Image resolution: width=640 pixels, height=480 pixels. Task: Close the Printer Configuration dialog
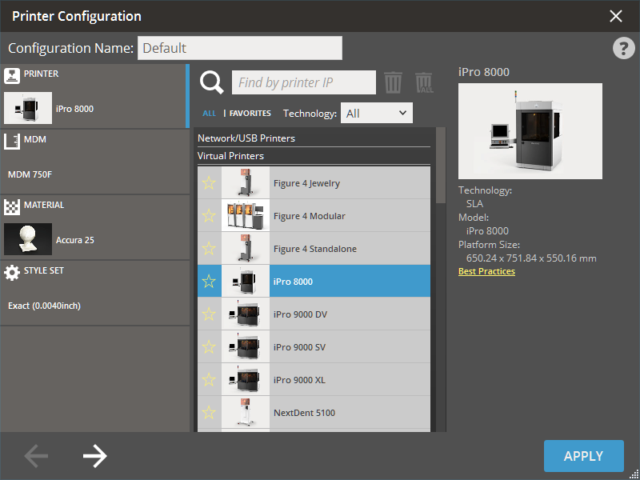[x=615, y=16]
